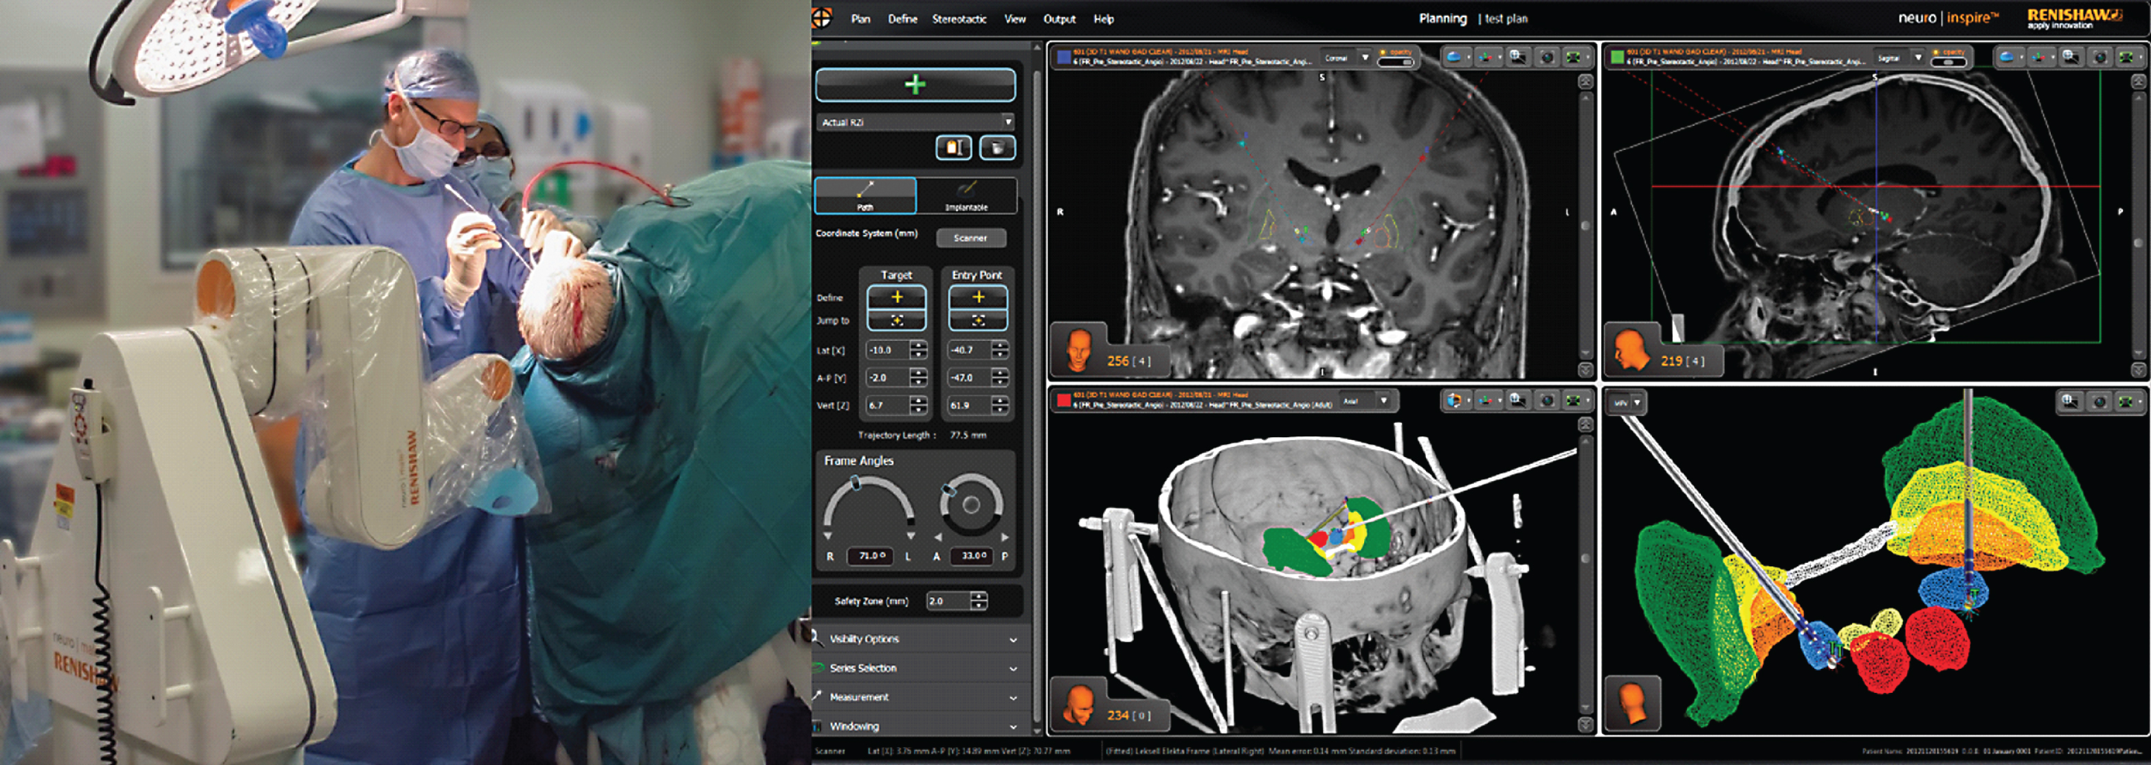
Task: Click the crosshair application logo icon
Action: click(823, 18)
